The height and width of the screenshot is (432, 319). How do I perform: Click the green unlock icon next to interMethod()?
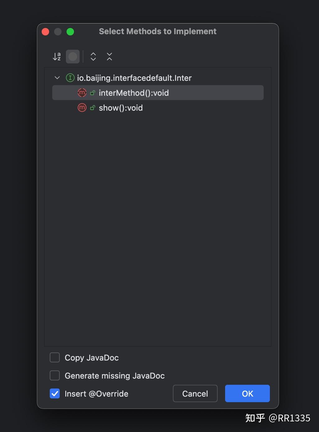click(93, 93)
